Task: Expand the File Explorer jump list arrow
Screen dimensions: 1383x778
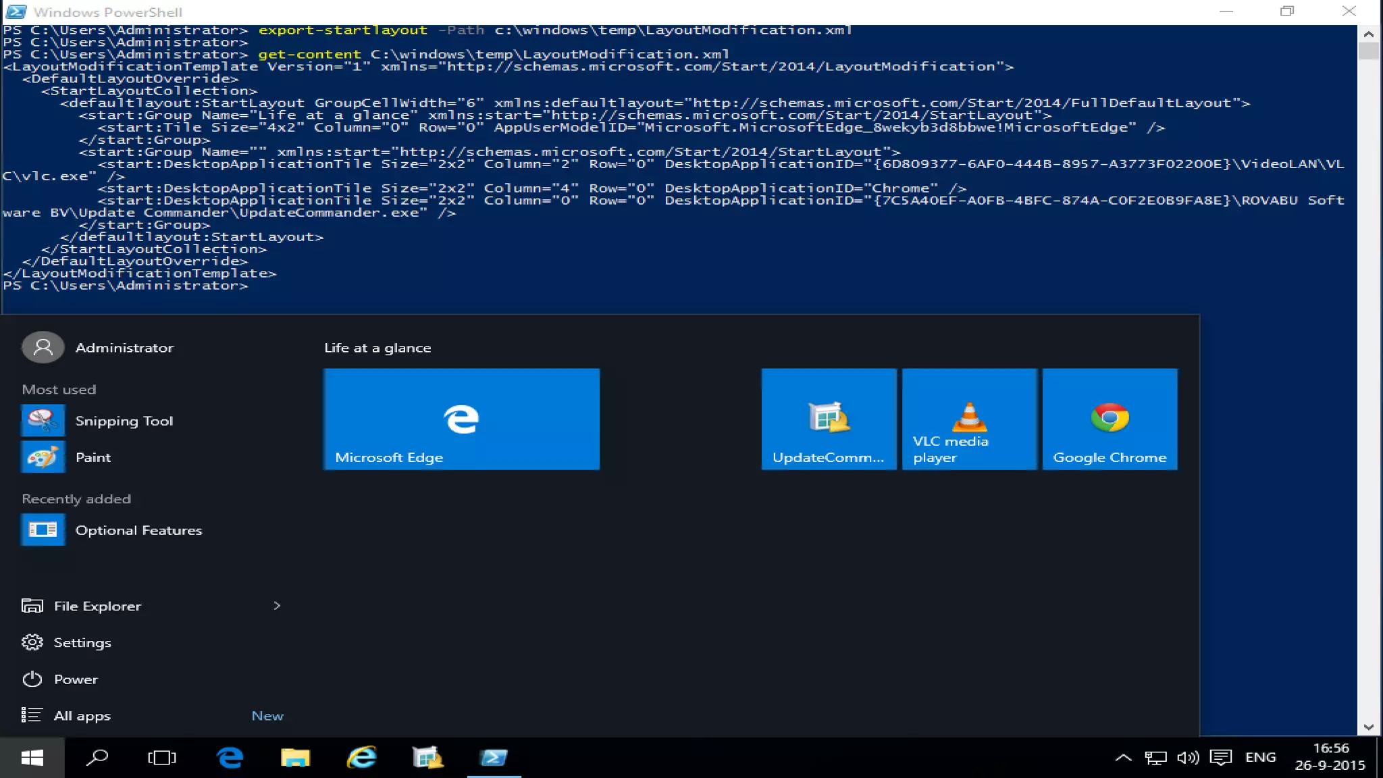Action: tap(276, 606)
